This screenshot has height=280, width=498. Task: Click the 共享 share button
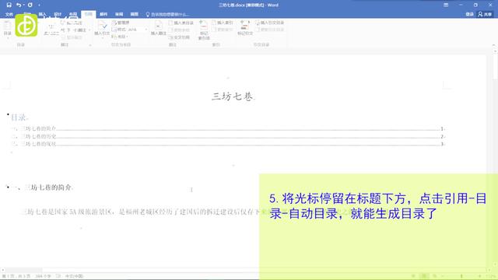[x=485, y=14]
